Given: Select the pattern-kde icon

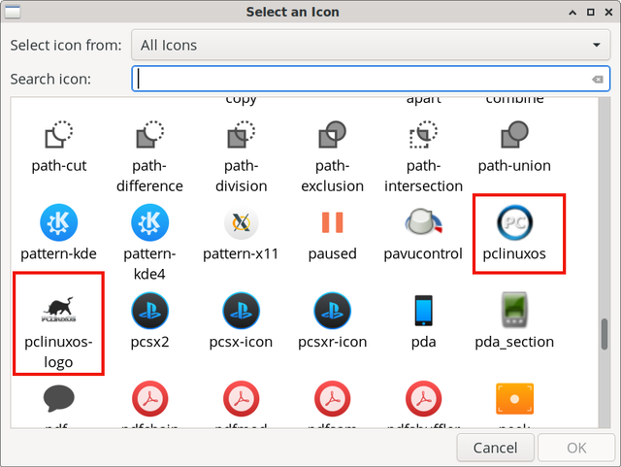Looking at the screenshot, I should (58, 222).
